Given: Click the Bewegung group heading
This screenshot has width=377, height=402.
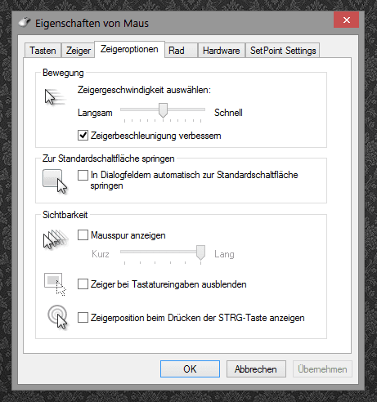Looking at the screenshot, I should tap(63, 73).
